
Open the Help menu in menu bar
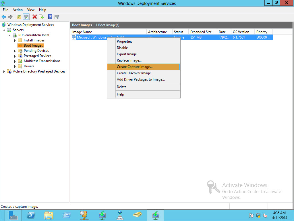pos(42,10)
